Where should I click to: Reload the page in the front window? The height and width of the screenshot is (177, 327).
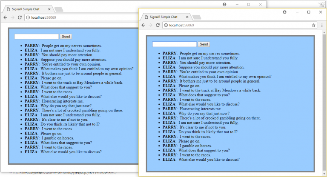[158, 26]
